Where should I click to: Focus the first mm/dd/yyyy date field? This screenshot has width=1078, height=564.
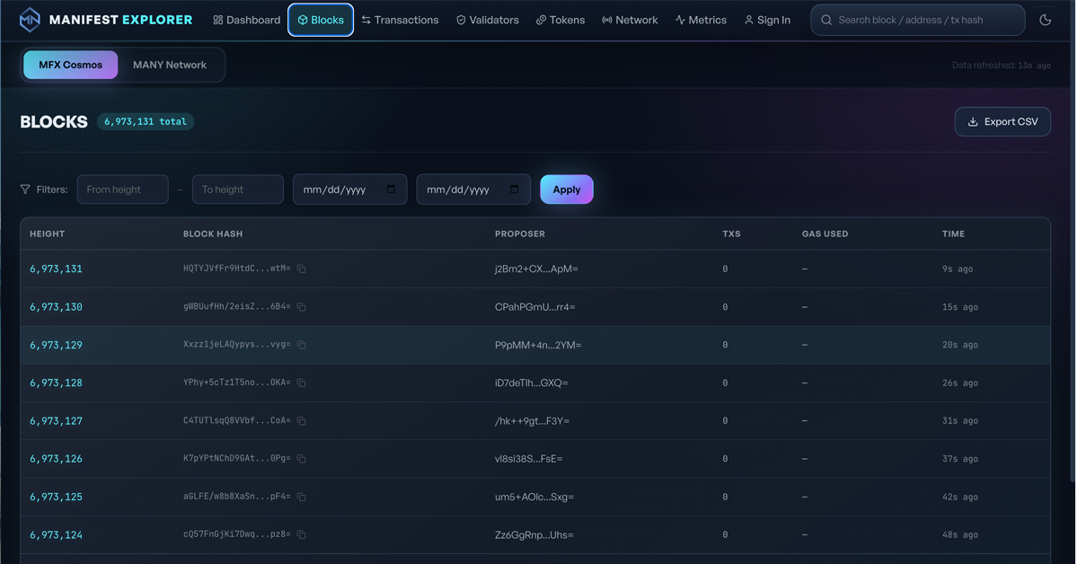click(x=350, y=189)
